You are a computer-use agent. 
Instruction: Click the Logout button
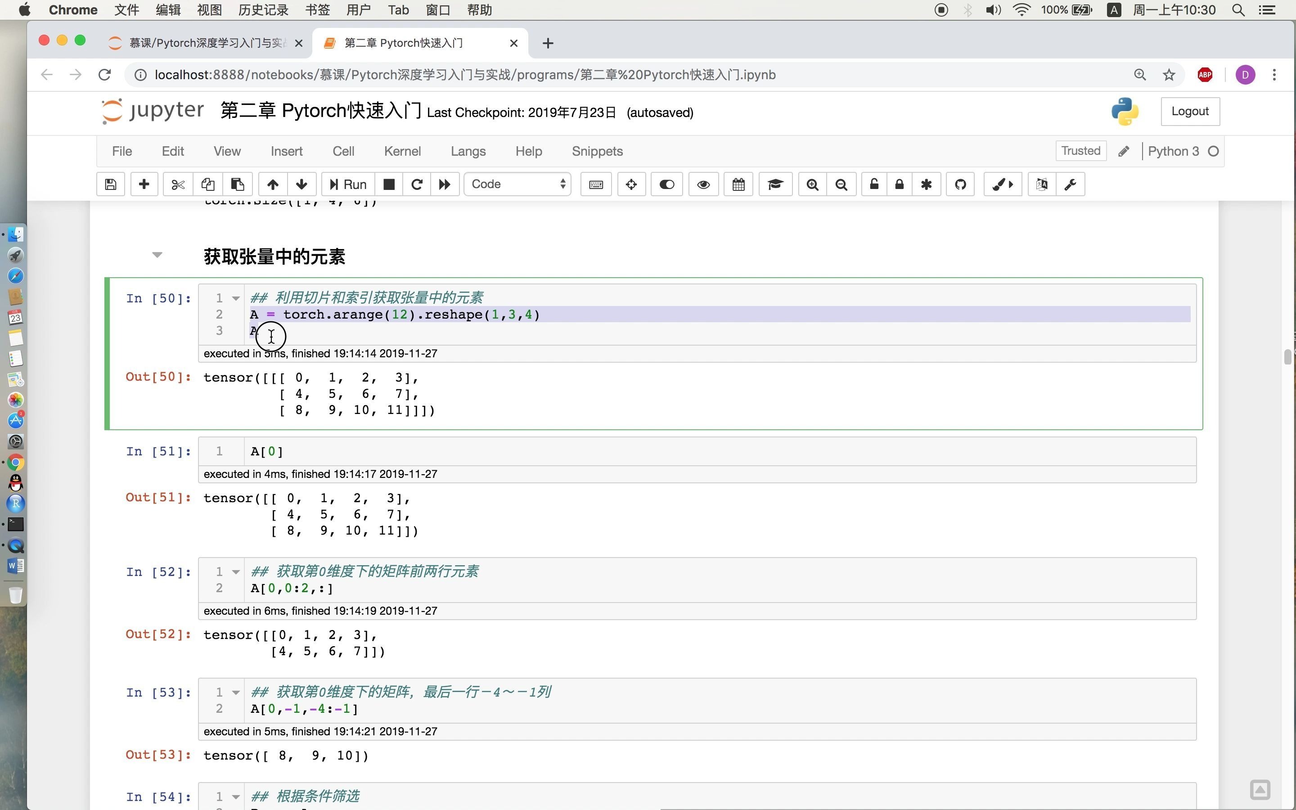[1189, 112]
